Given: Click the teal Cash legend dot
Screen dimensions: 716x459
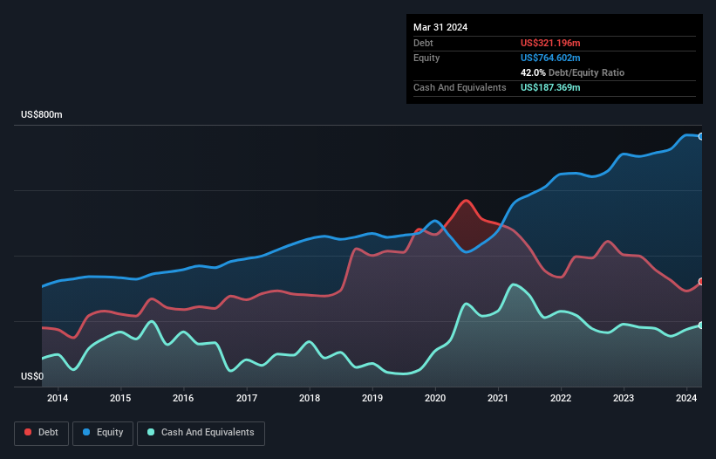Looking at the screenshot, I should tap(151, 432).
